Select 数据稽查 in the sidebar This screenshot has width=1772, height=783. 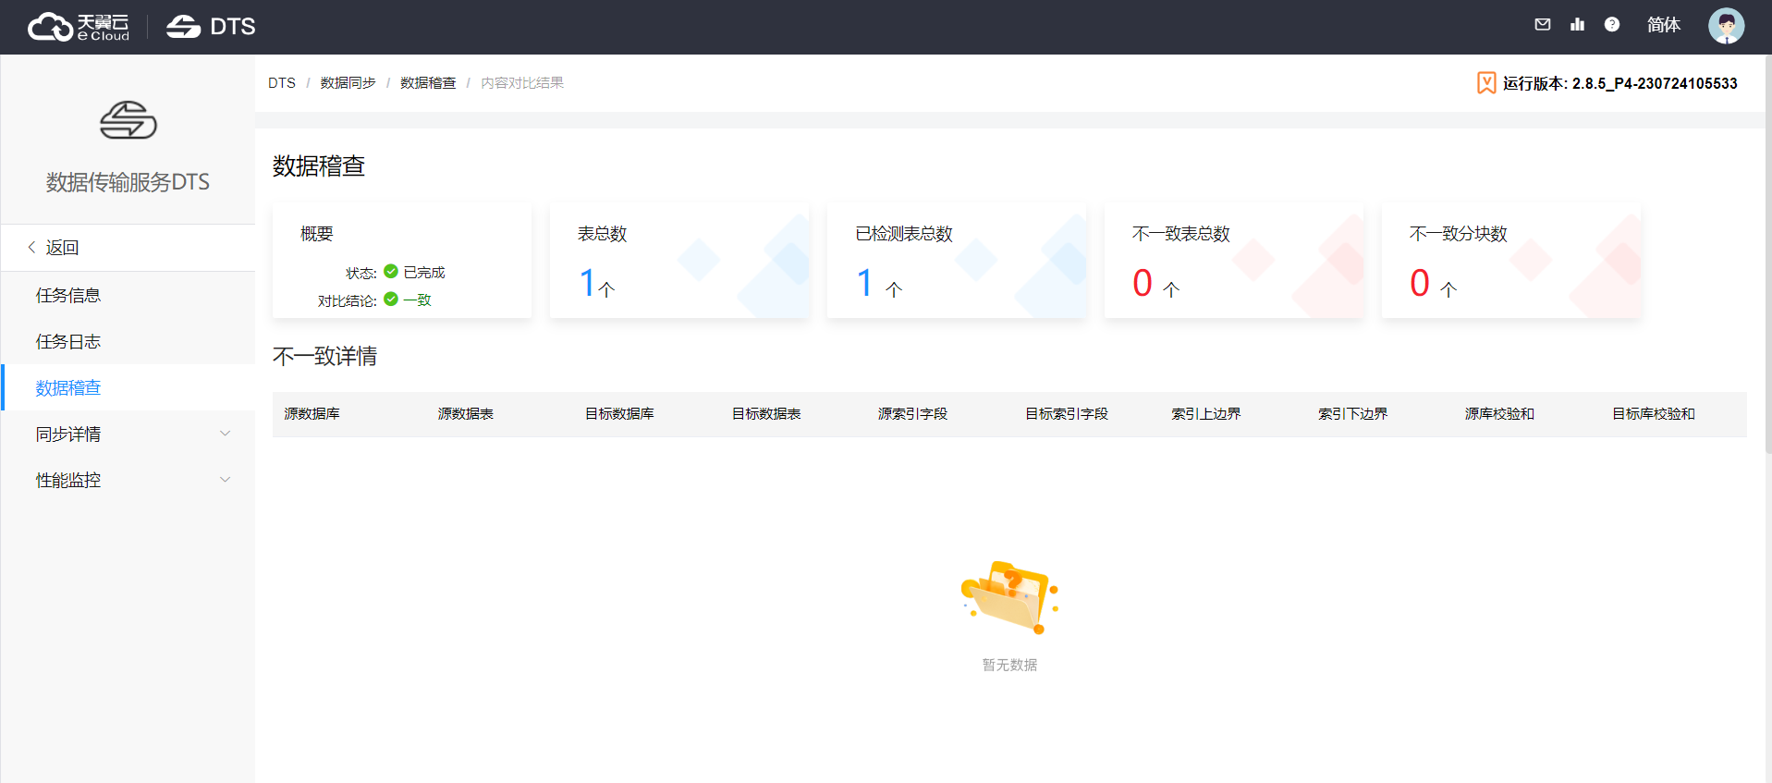(68, 387)
